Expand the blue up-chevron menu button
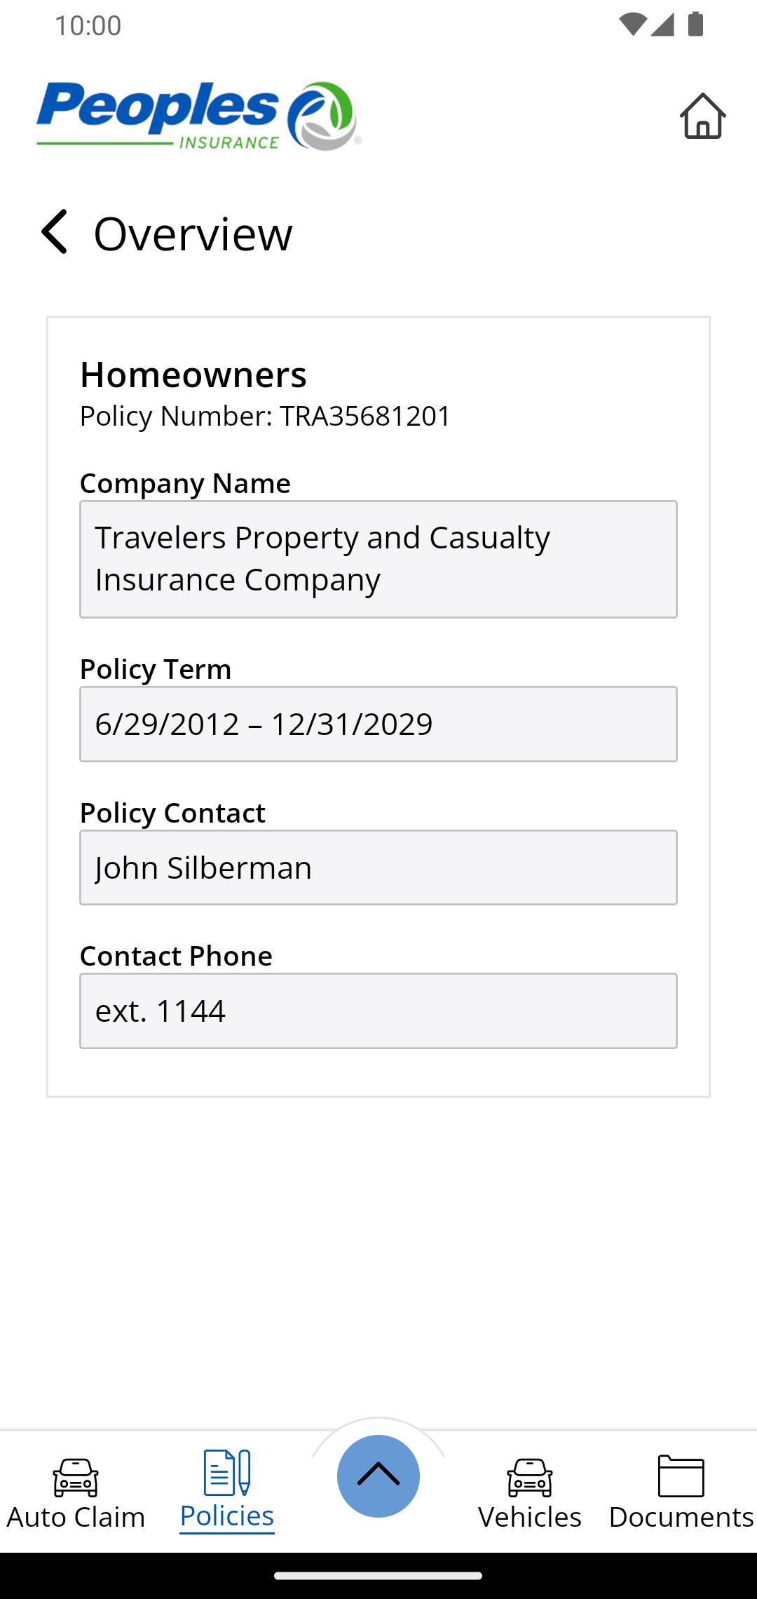757x1599 pixels. click(378, 1476)
